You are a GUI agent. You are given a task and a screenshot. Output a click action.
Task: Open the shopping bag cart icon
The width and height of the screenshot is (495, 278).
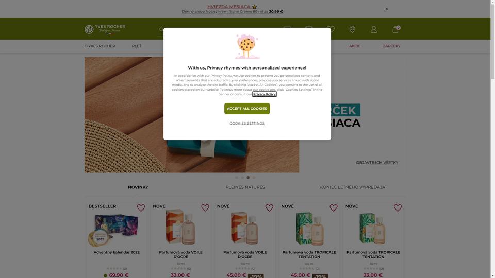tap(395, 29)
